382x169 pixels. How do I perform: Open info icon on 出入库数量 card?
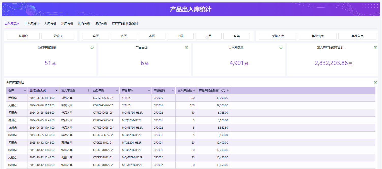click(281, 47)
